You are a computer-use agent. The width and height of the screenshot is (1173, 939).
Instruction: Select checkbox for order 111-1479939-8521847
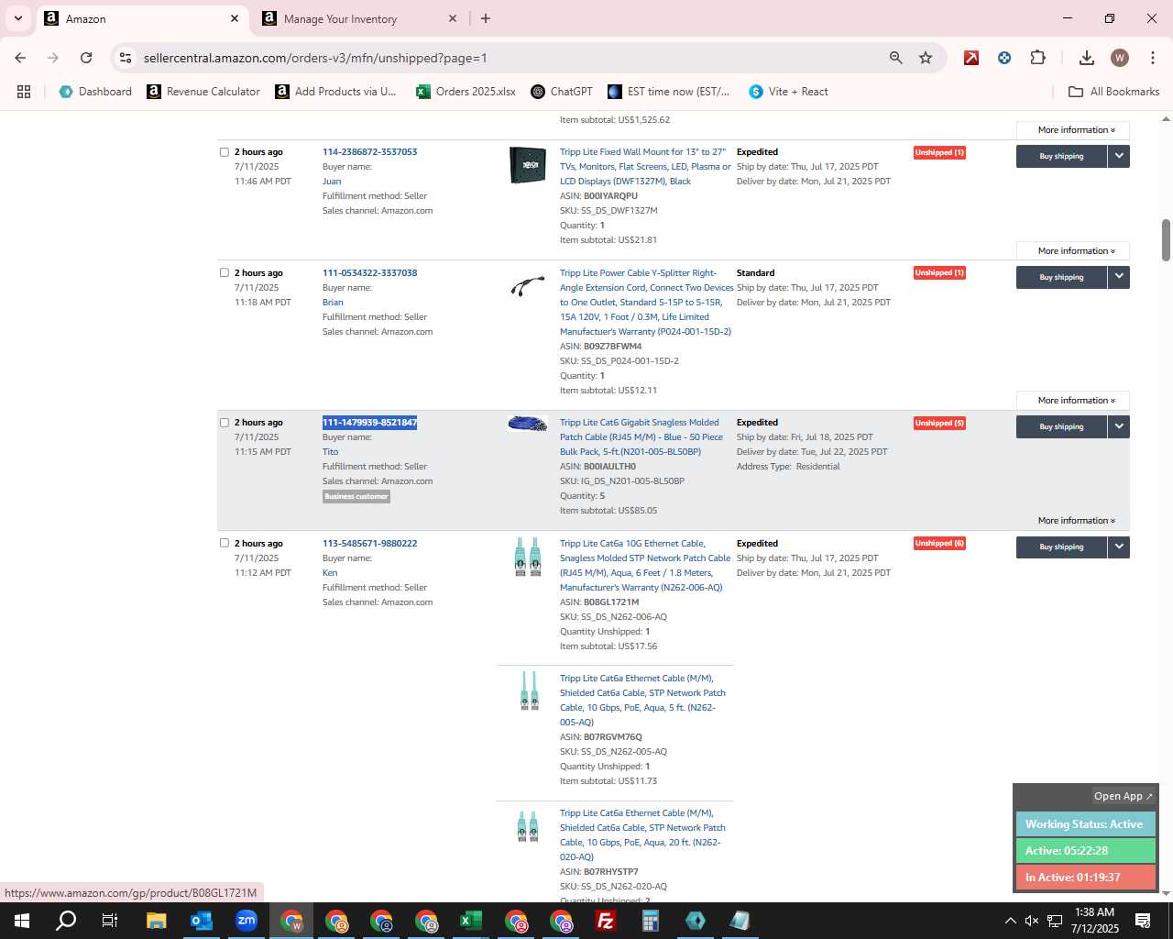pos(225,423)
